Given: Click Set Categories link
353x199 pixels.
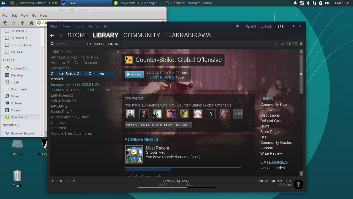Looking at the screenshot, I should 274,168.
